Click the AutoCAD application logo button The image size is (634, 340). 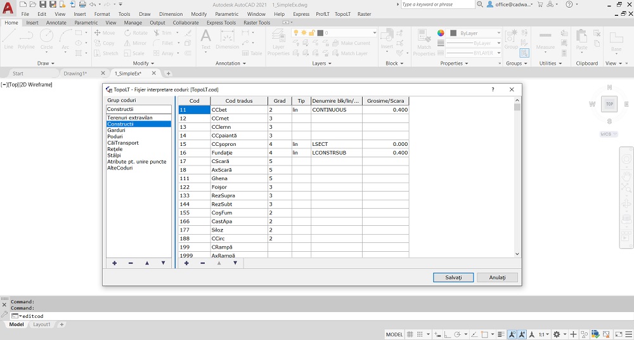tap(7, 7)
